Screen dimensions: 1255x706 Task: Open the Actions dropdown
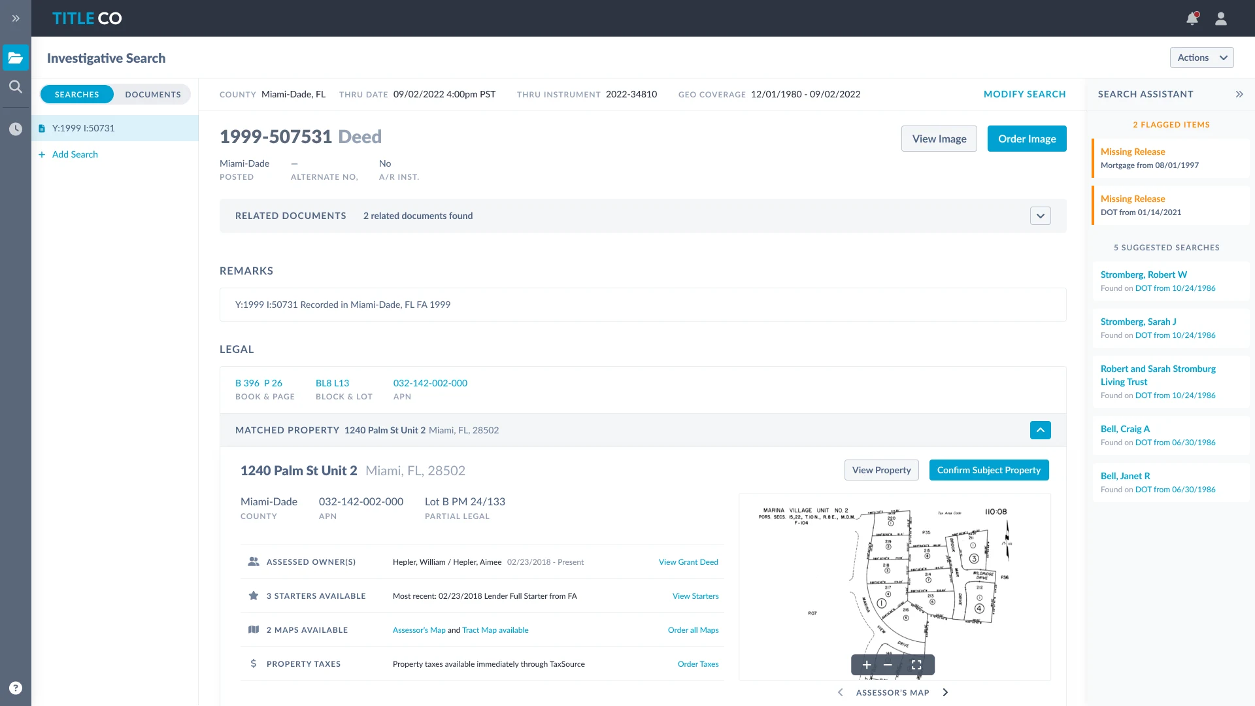(x=1201, y=58)
